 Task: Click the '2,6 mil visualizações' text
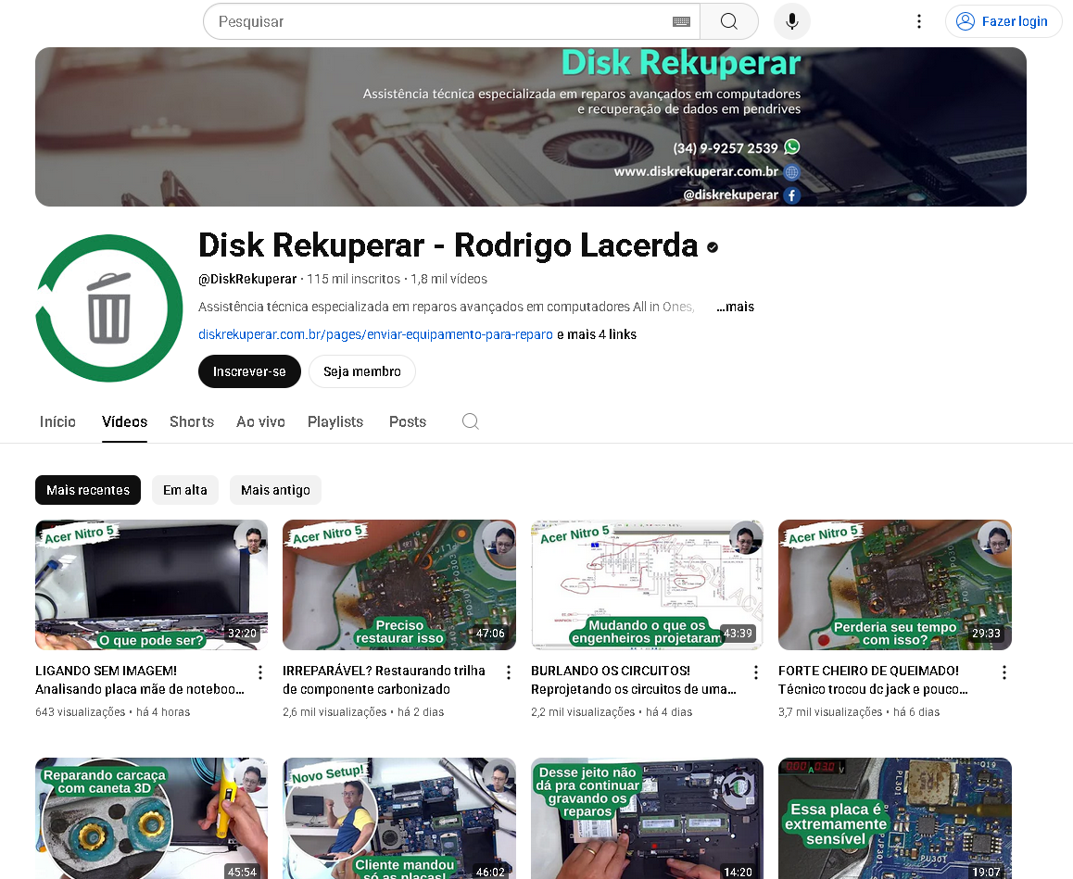[x=335, y=712]
